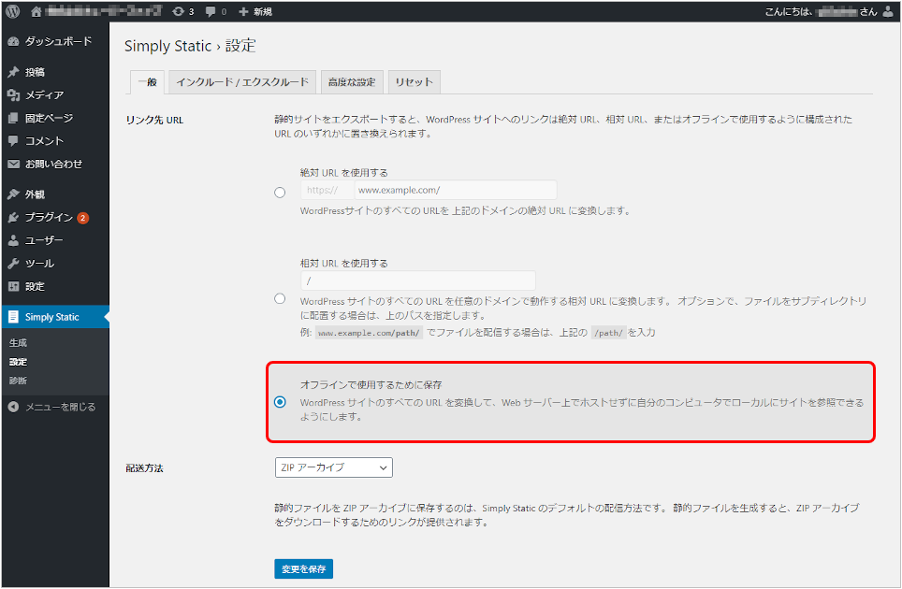Open the updates icon showing 3
This screenshot has width=902, height=589.
point(179,11)
